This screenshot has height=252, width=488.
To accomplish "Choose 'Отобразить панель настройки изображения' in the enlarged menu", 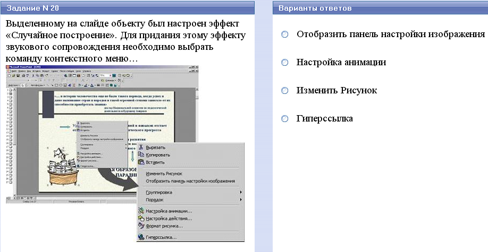I will [x=190, y=181].
